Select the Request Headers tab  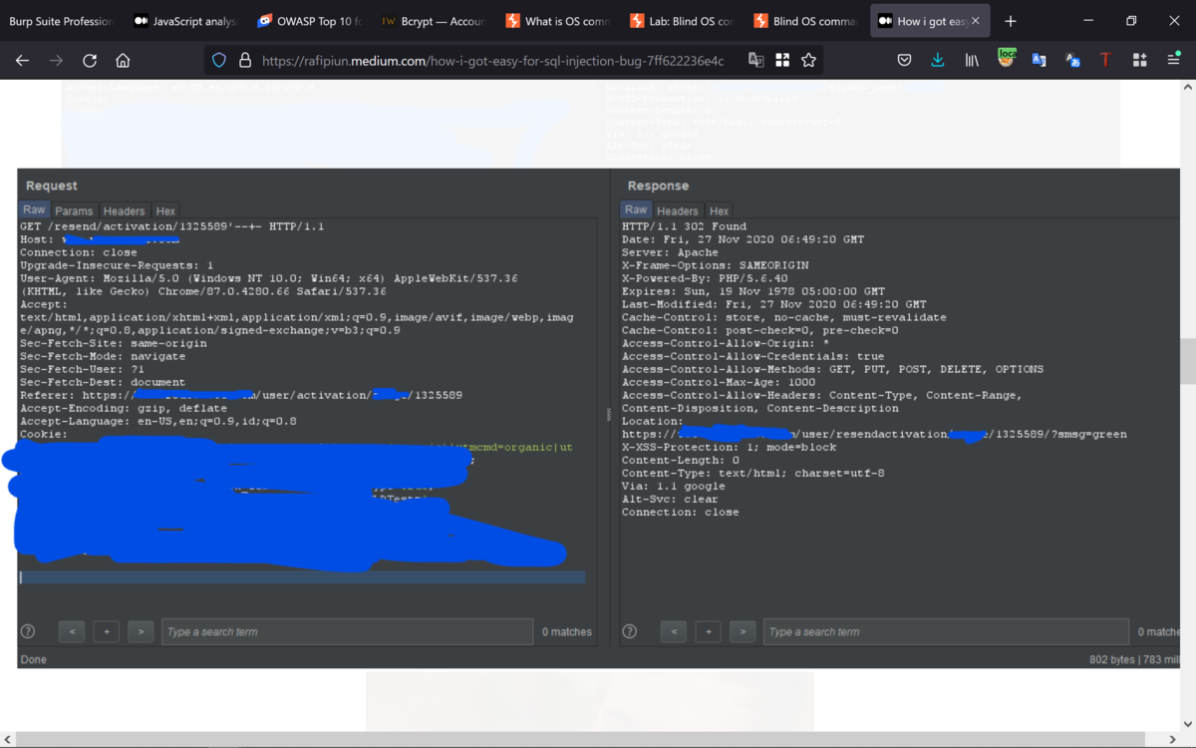pos(125,211)
